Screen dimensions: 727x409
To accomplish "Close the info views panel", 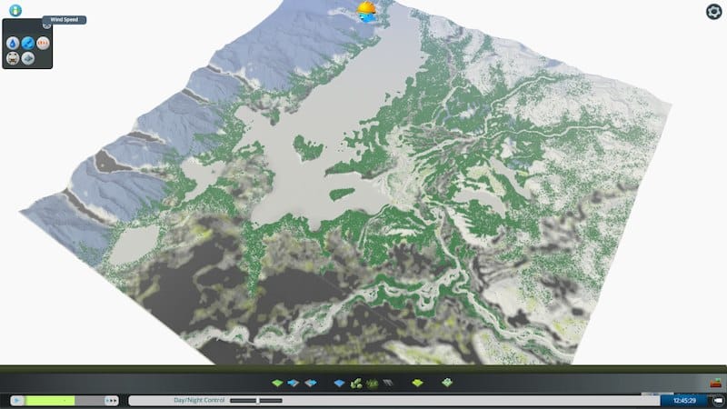I will coord(47,25).
